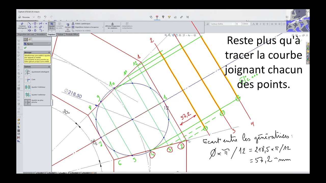The image size is (326, 183).
Task: Open the circle tool dropdown arrow
Action: point(38,24)
